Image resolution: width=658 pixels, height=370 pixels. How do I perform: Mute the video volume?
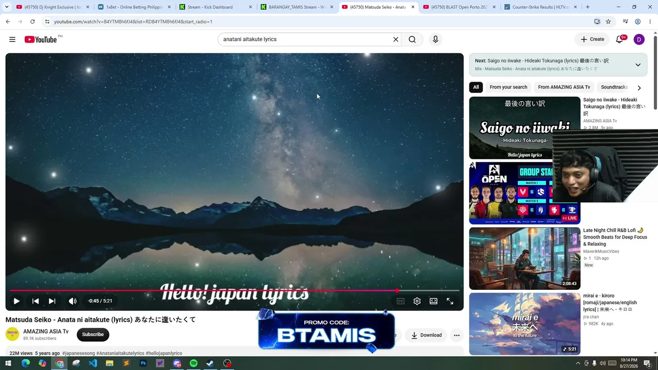tap(72, 301)
